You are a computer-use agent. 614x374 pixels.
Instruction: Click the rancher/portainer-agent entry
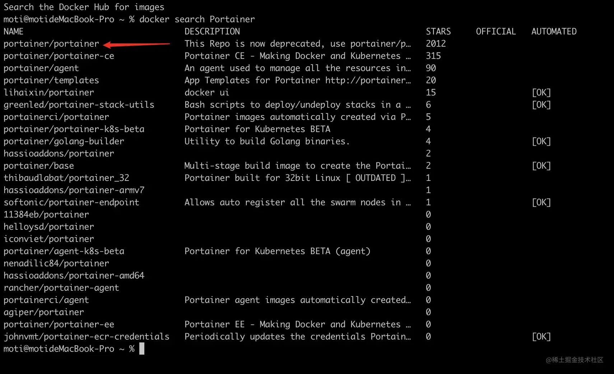[61, 288]
